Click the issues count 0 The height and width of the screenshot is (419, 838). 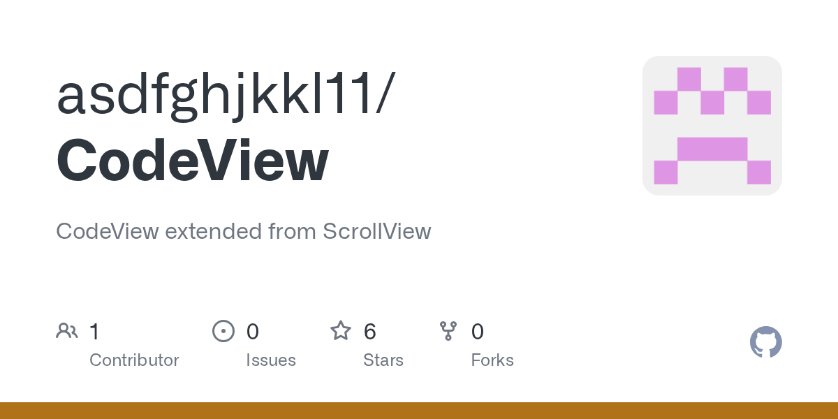[253, 331]
